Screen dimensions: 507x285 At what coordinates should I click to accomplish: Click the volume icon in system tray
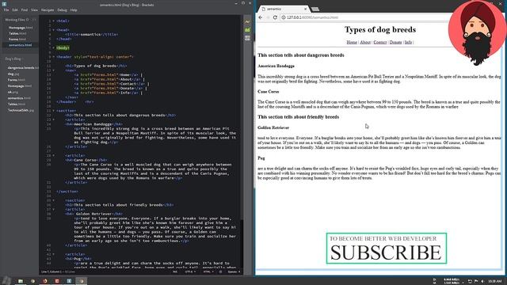coord(482,282)
